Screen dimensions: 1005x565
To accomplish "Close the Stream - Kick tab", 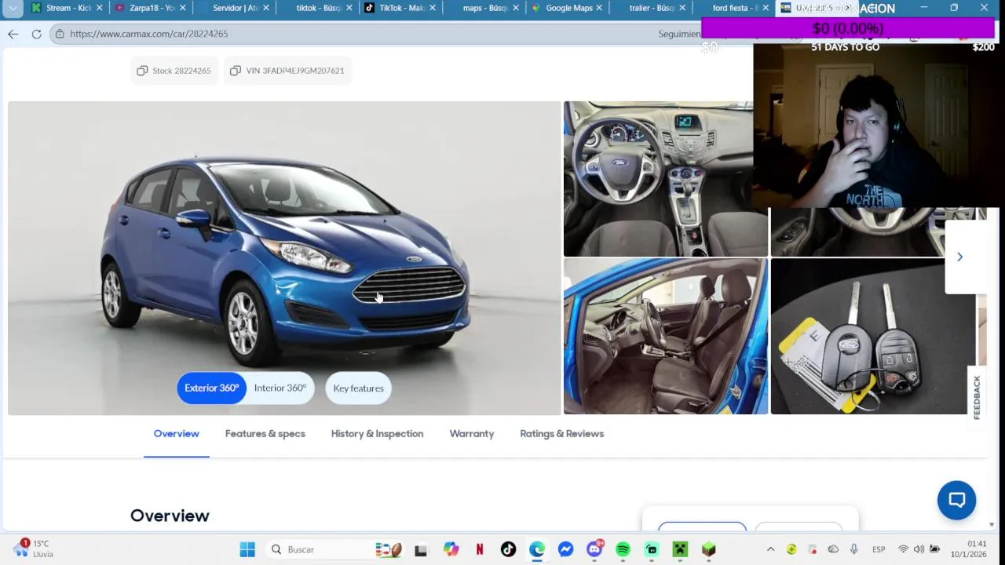I will 100,8.
